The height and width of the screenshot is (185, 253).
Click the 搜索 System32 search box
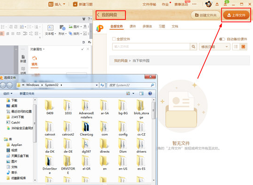pyautogui.click(x=131, y=85)
